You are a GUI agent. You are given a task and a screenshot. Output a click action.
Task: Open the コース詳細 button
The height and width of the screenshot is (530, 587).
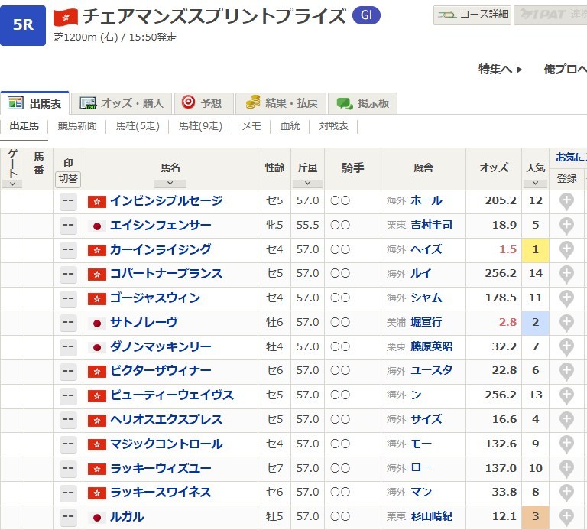(473, 15)
